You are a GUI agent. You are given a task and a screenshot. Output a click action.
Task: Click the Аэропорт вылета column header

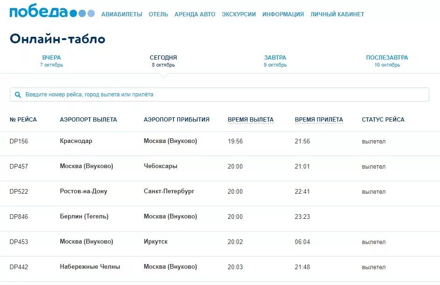click(89, 120)
